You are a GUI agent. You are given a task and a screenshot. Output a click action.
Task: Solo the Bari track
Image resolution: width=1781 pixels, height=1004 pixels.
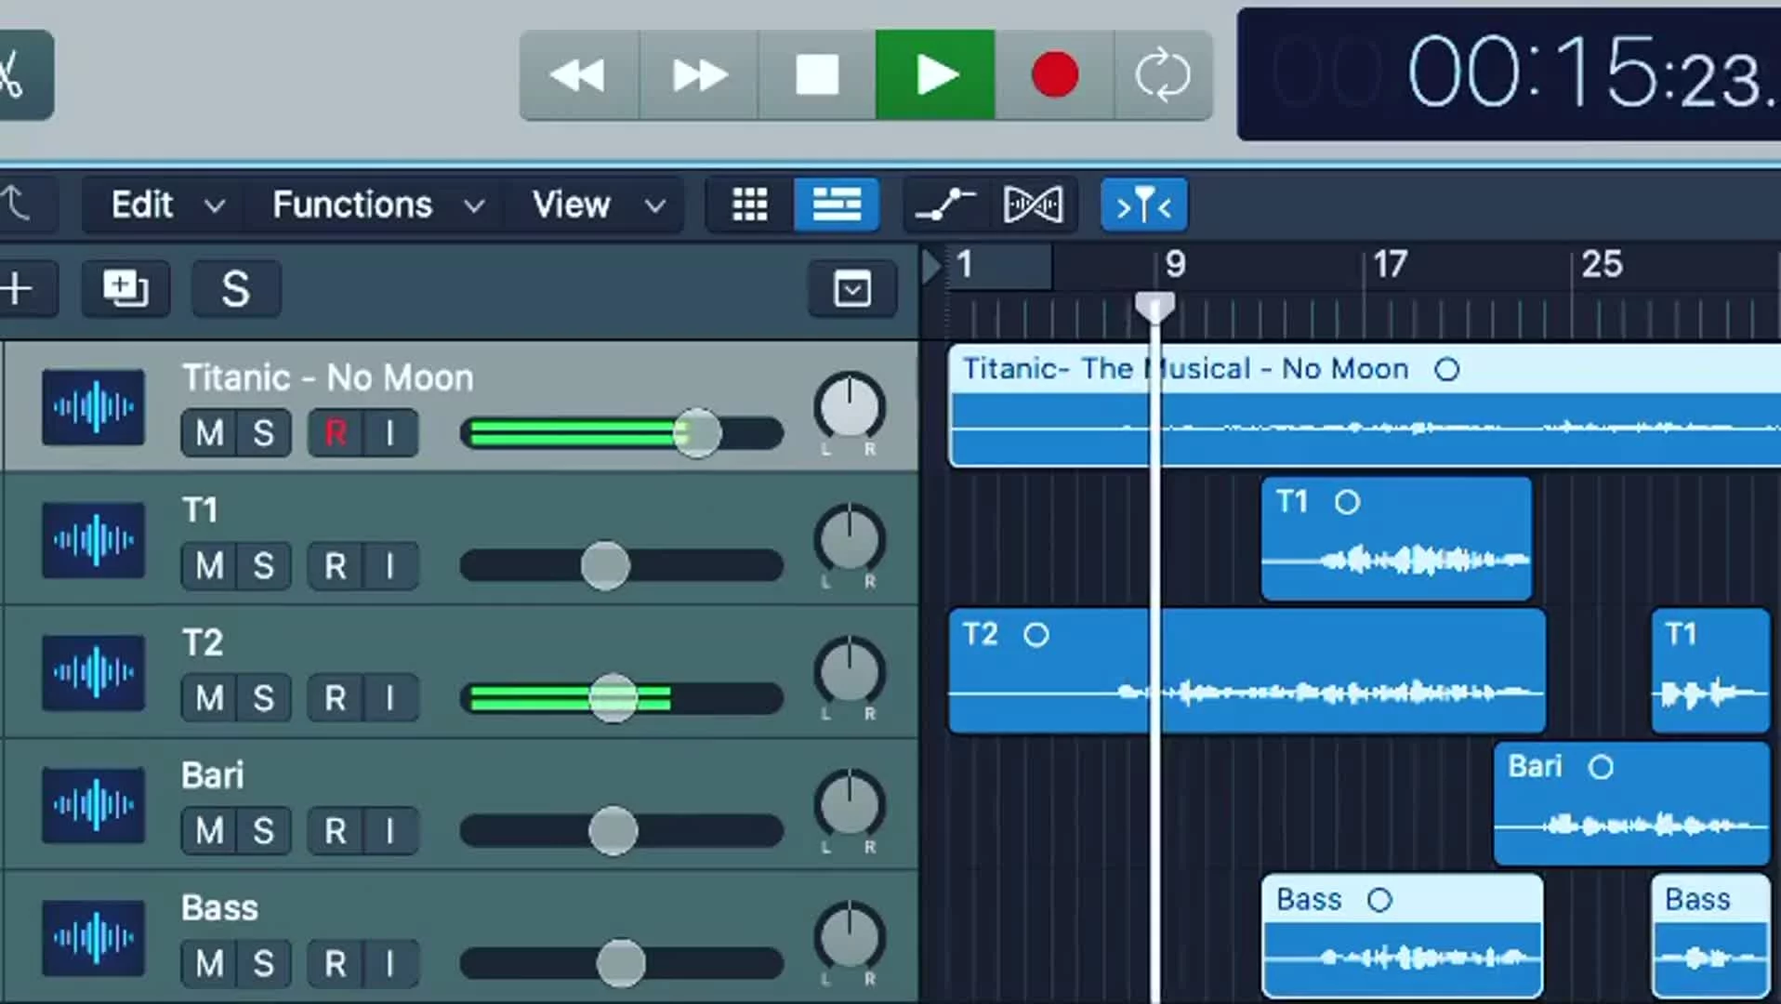click(264, 831)
